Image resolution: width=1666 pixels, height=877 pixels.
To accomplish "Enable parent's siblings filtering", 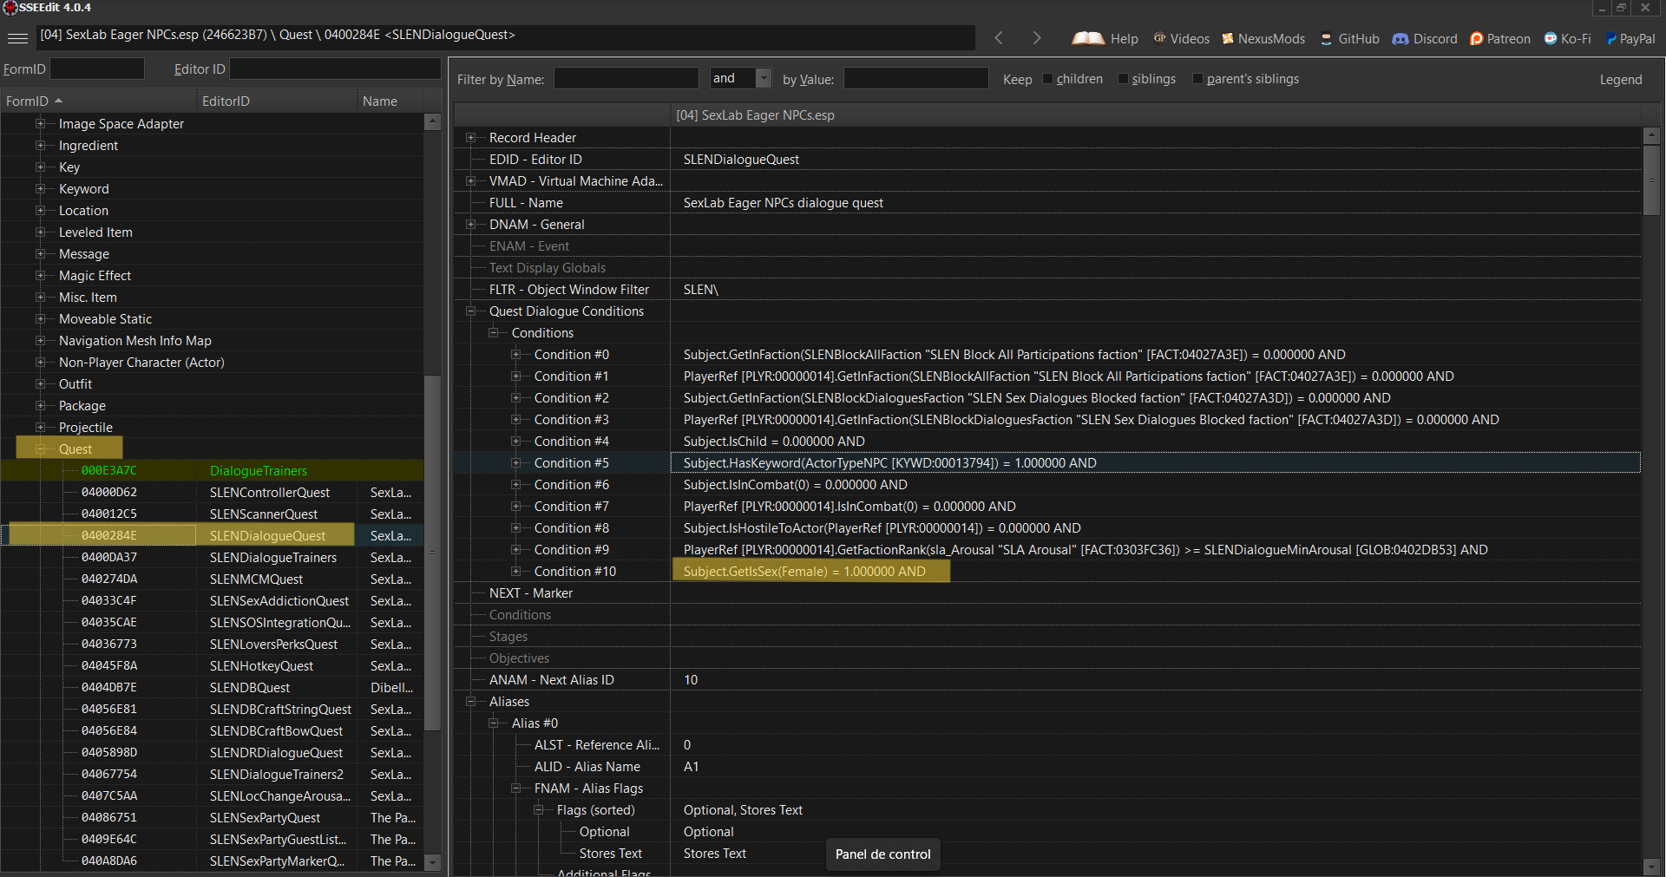I will pos(1198,79).
